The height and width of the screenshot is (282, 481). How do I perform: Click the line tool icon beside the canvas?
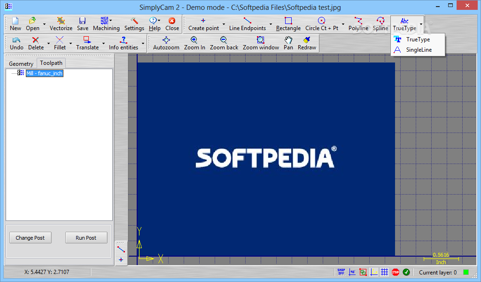tap(121, 250)
